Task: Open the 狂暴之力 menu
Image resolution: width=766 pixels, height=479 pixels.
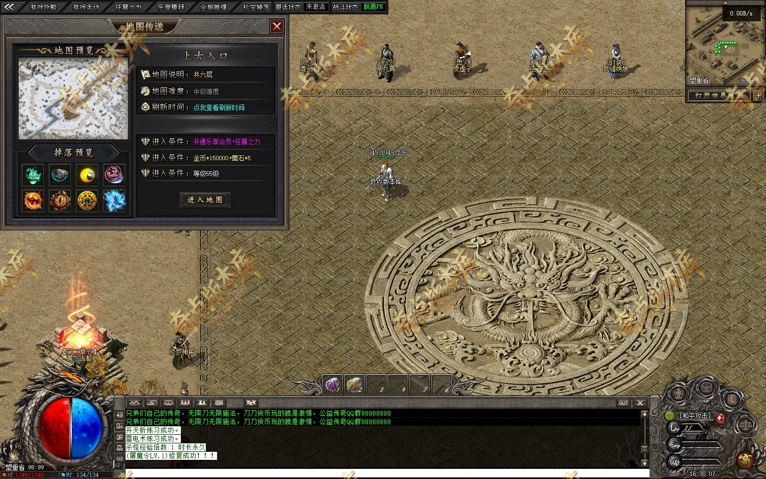Action: click(x=129, y=7)
